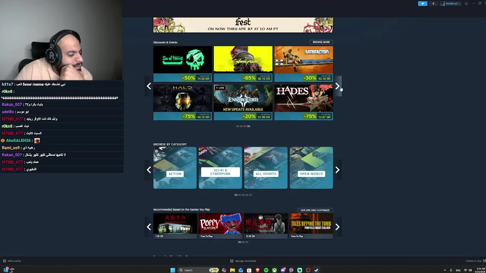This screenshot has height=273, width=486.
Task: Click Add a Game at bottom left
Action: pos(12,261)
